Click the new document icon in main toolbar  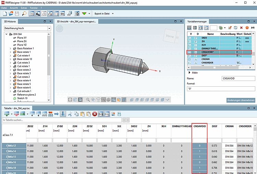[5, 14]
